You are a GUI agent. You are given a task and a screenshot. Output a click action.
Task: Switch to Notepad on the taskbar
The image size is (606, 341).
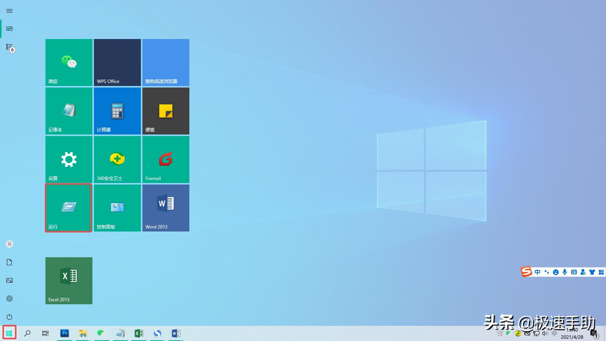[x=120, y=333]
